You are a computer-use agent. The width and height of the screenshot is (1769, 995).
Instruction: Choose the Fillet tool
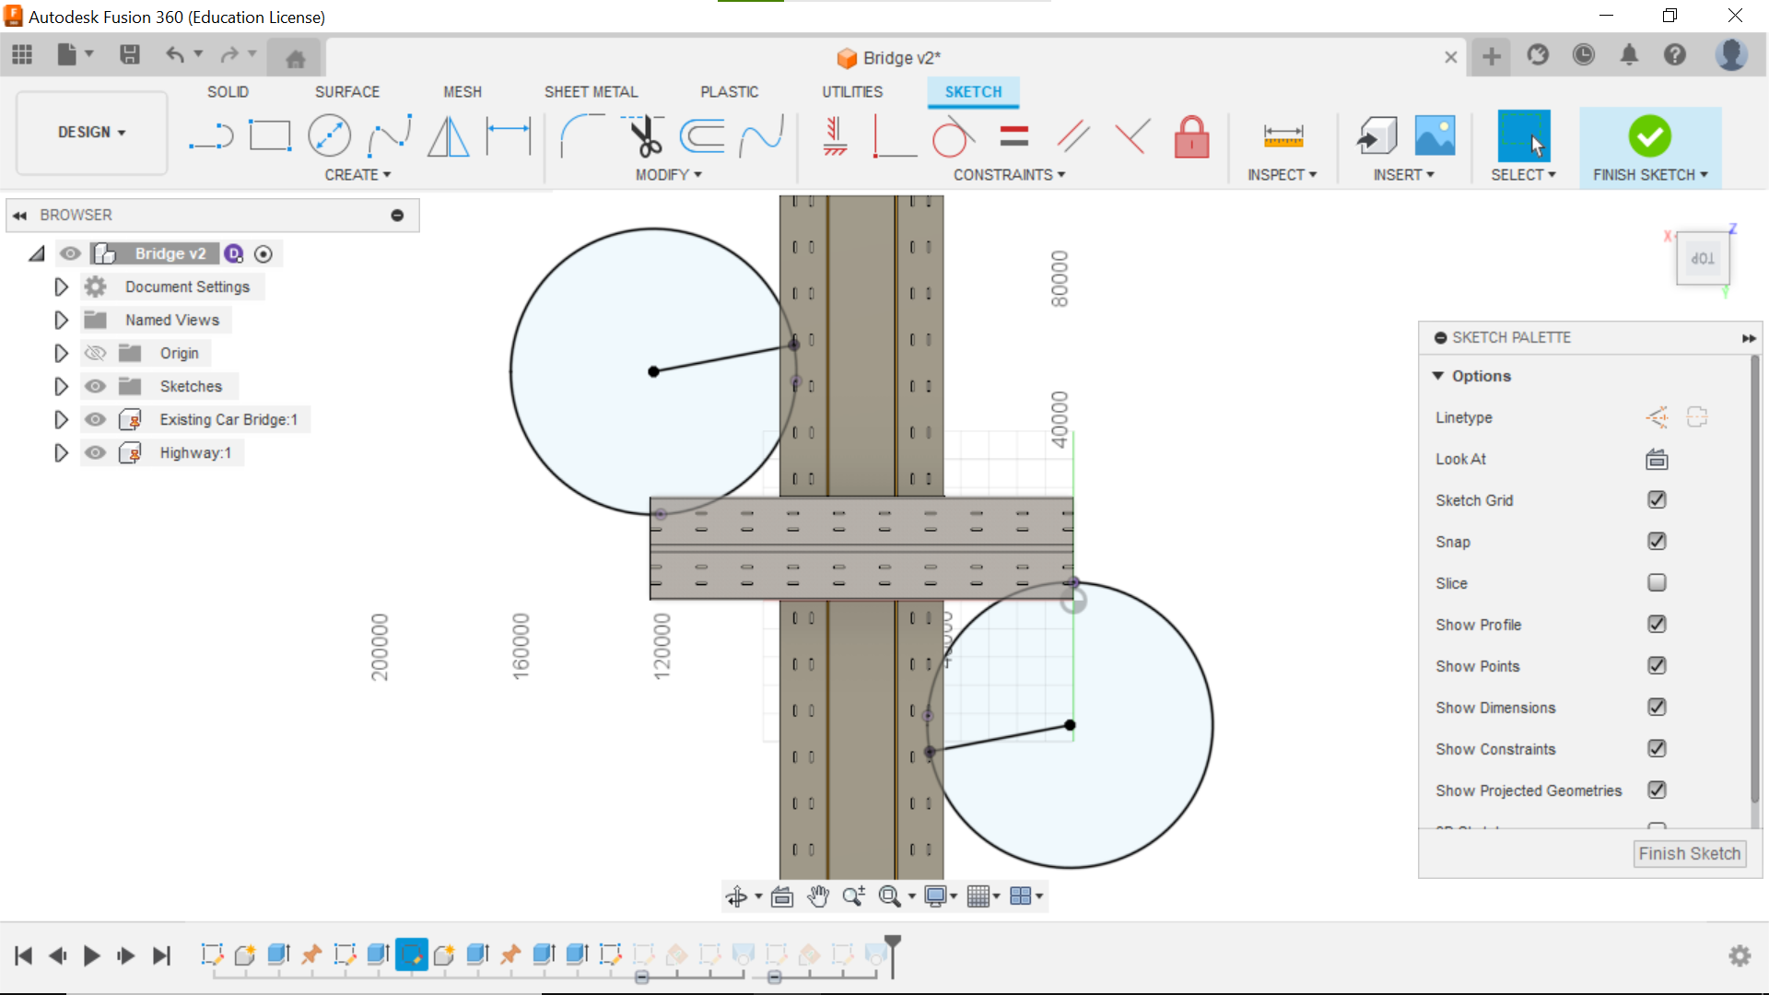[x=580, y=136]
